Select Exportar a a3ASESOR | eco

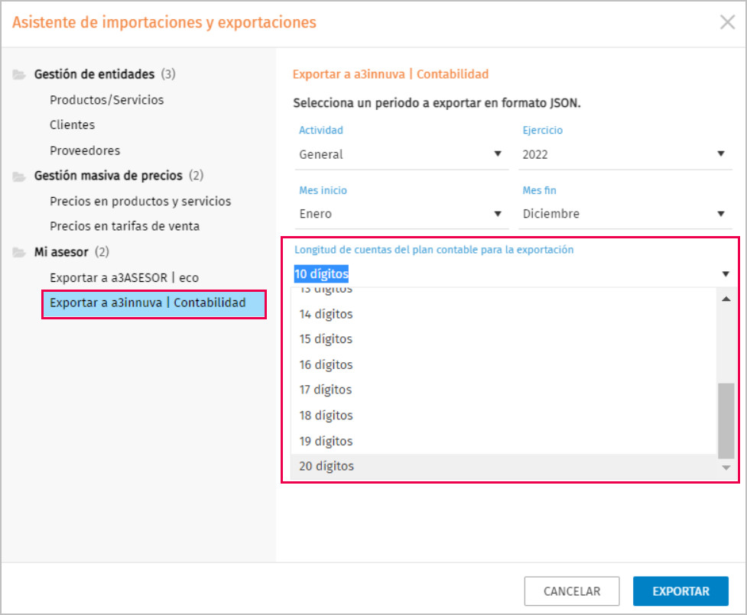point(125,278)
